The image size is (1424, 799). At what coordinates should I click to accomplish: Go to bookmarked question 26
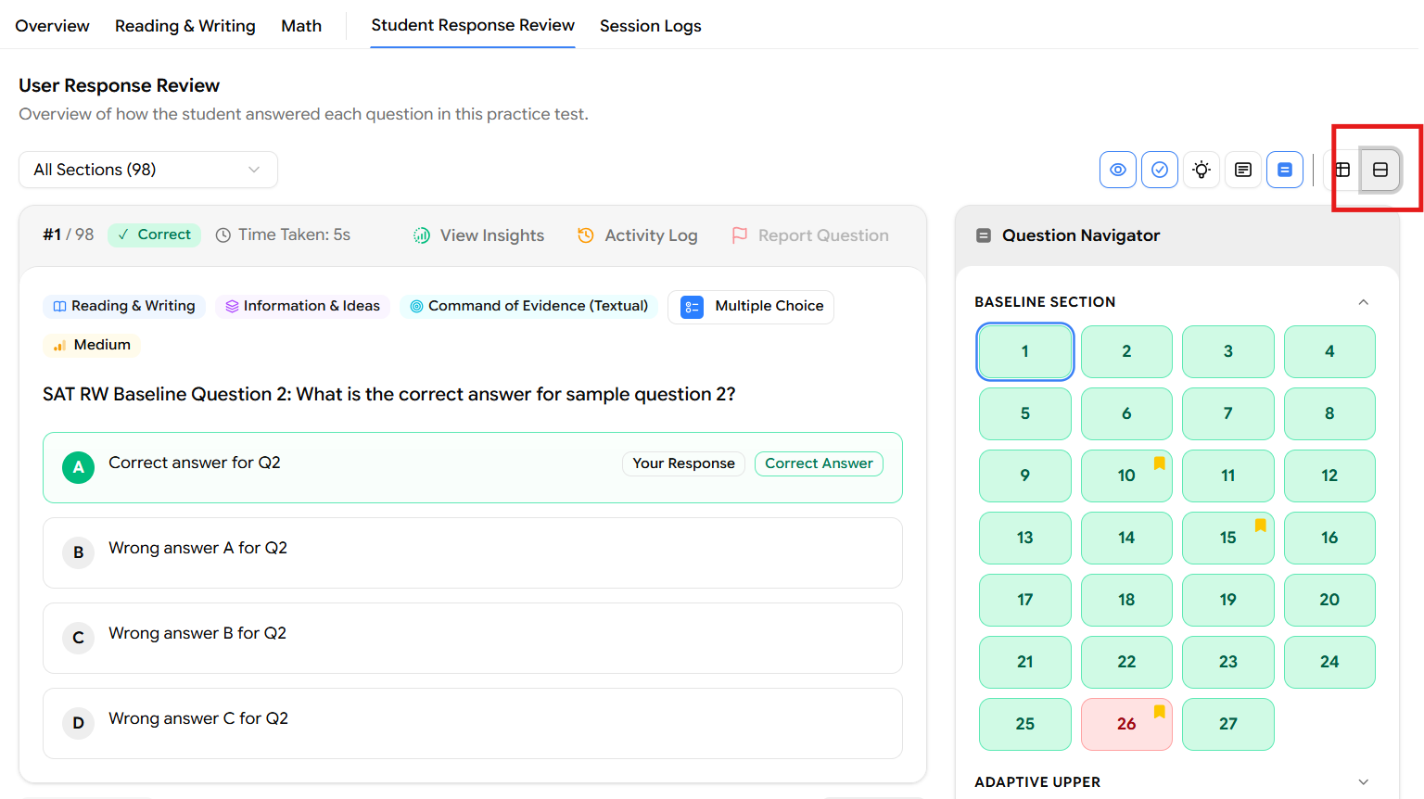click(1126, 724)
